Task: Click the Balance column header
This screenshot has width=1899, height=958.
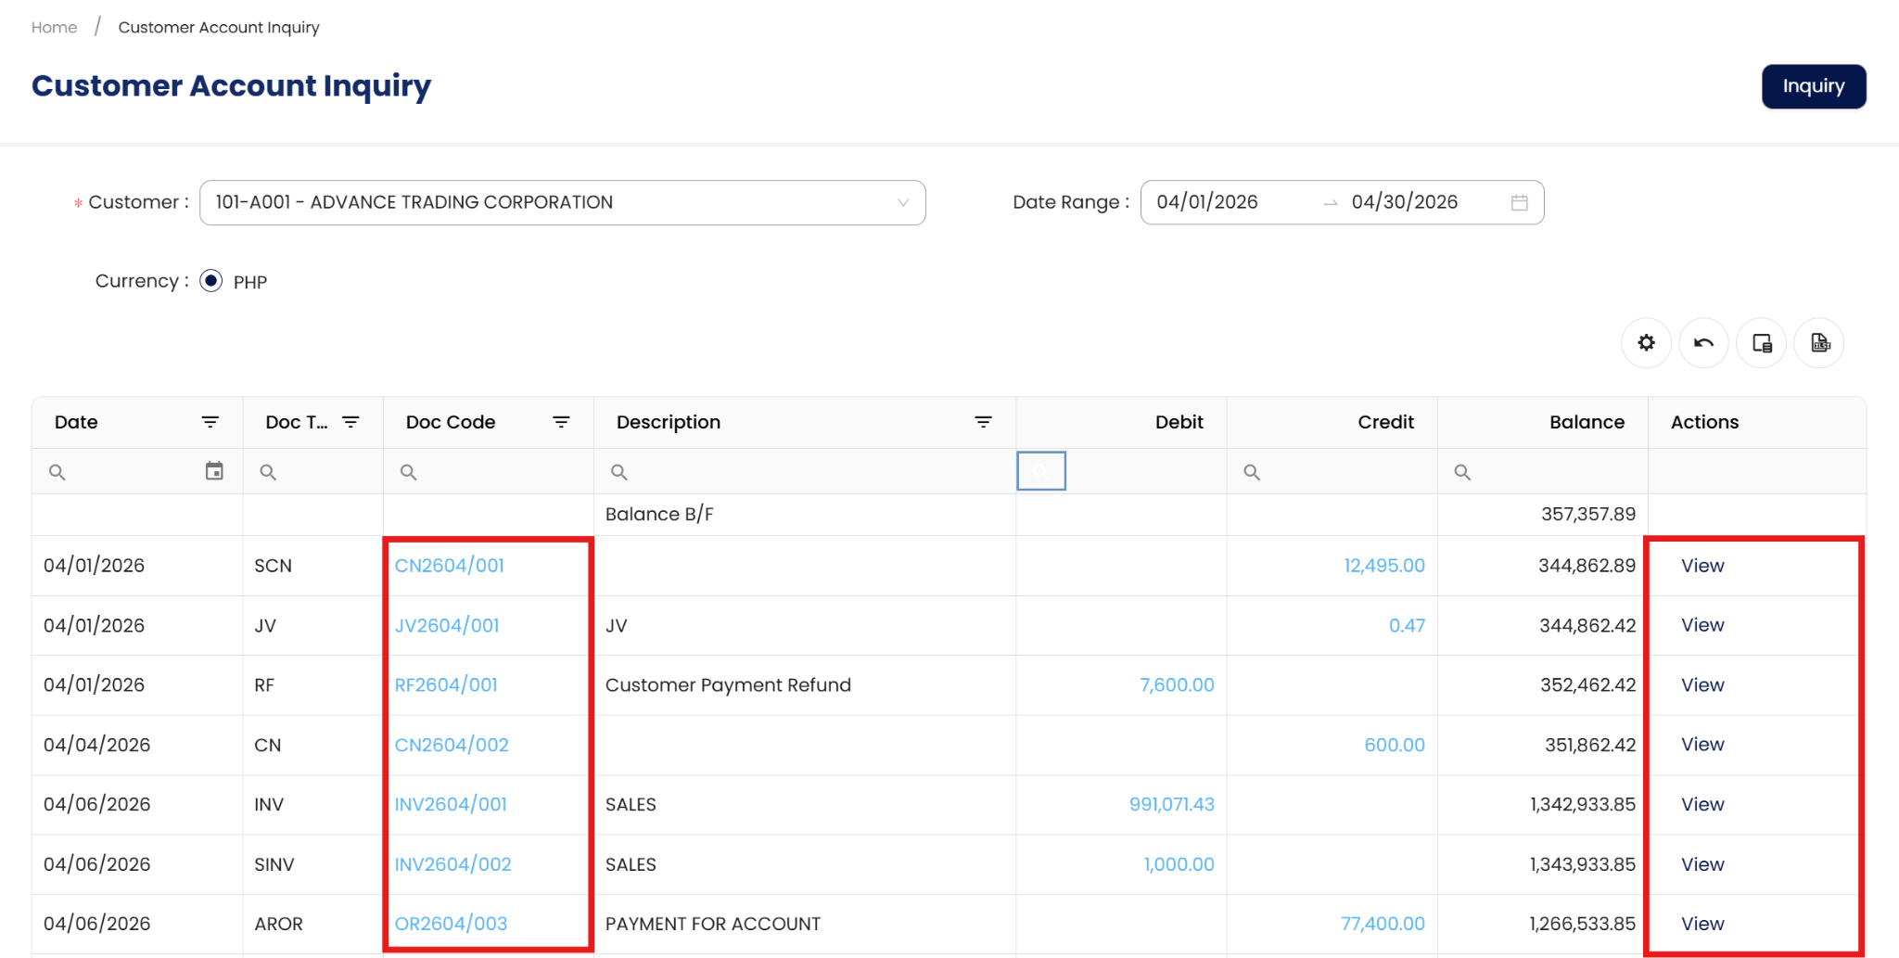Action: 1587,422
